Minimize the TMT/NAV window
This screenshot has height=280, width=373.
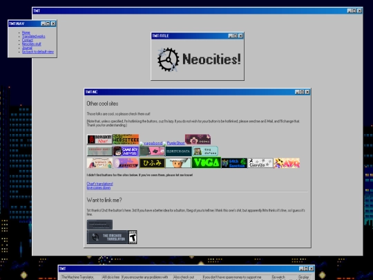pos(43,24)
